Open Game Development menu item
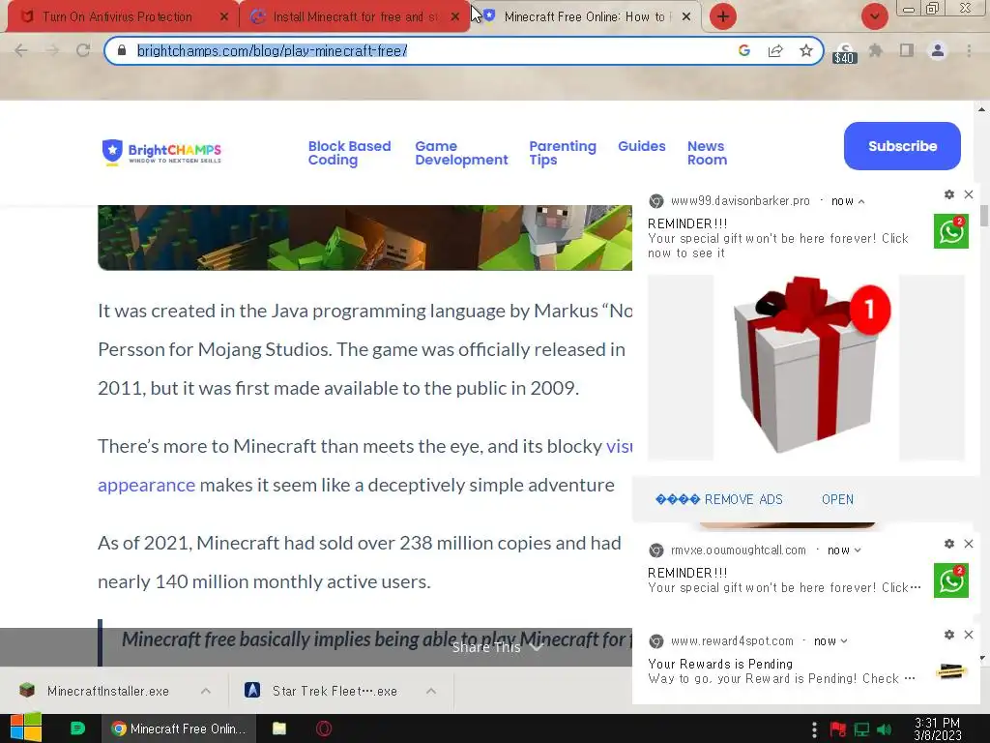Image resolution: width=990 pixels, height=743 pixels. [461, 153]
